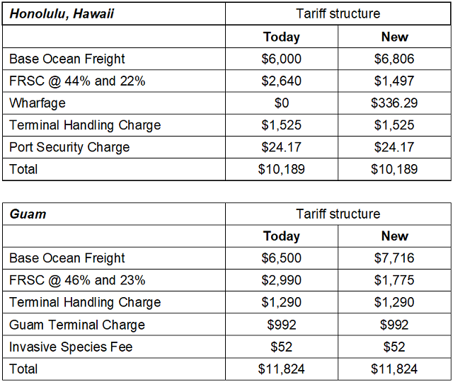The height and width of the screenshot is (382, 453).
Task: Select the Guam Terminal Charge label
Action: 77,325
